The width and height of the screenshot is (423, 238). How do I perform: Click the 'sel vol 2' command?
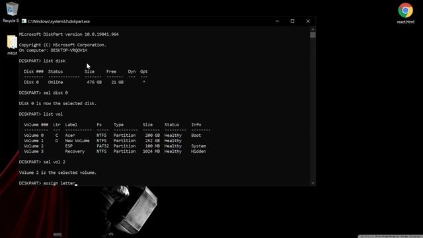pyautogui.click(x=54, y=162)
